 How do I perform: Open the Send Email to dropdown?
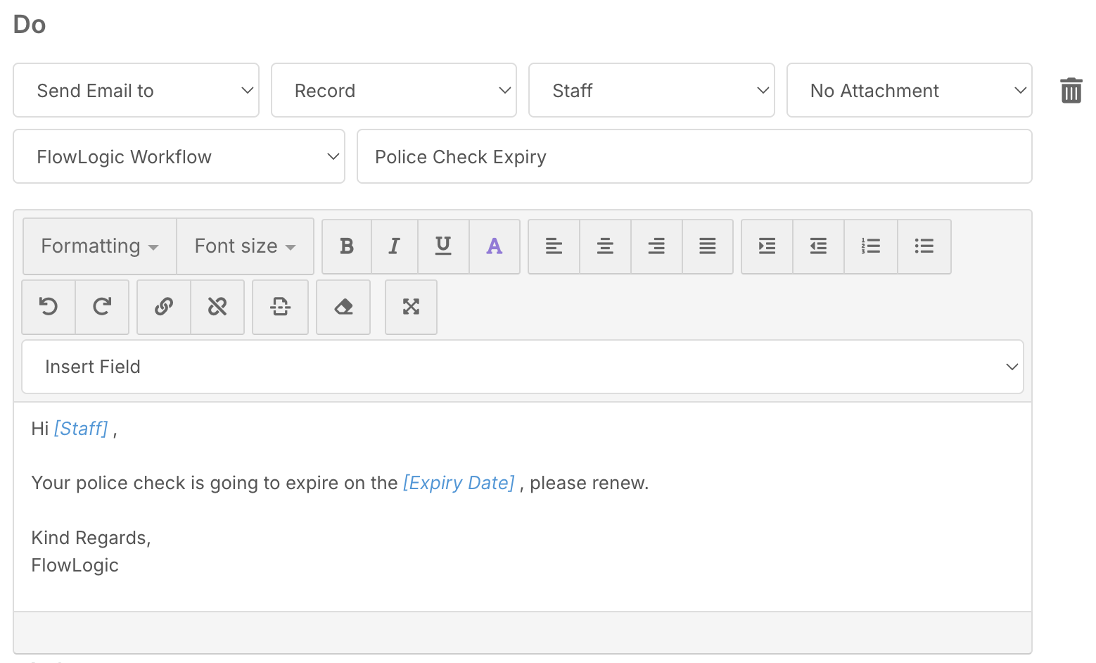136,91
